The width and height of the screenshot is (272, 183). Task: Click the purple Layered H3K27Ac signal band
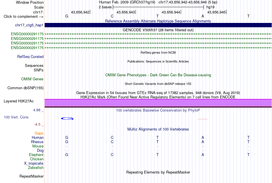coord(158,103)
